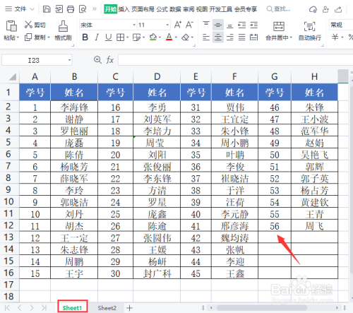Switch to the 公式 ribbon tab
Viewport: 353px width, 313px height.
pyautogui.click(x=162, y=9)
